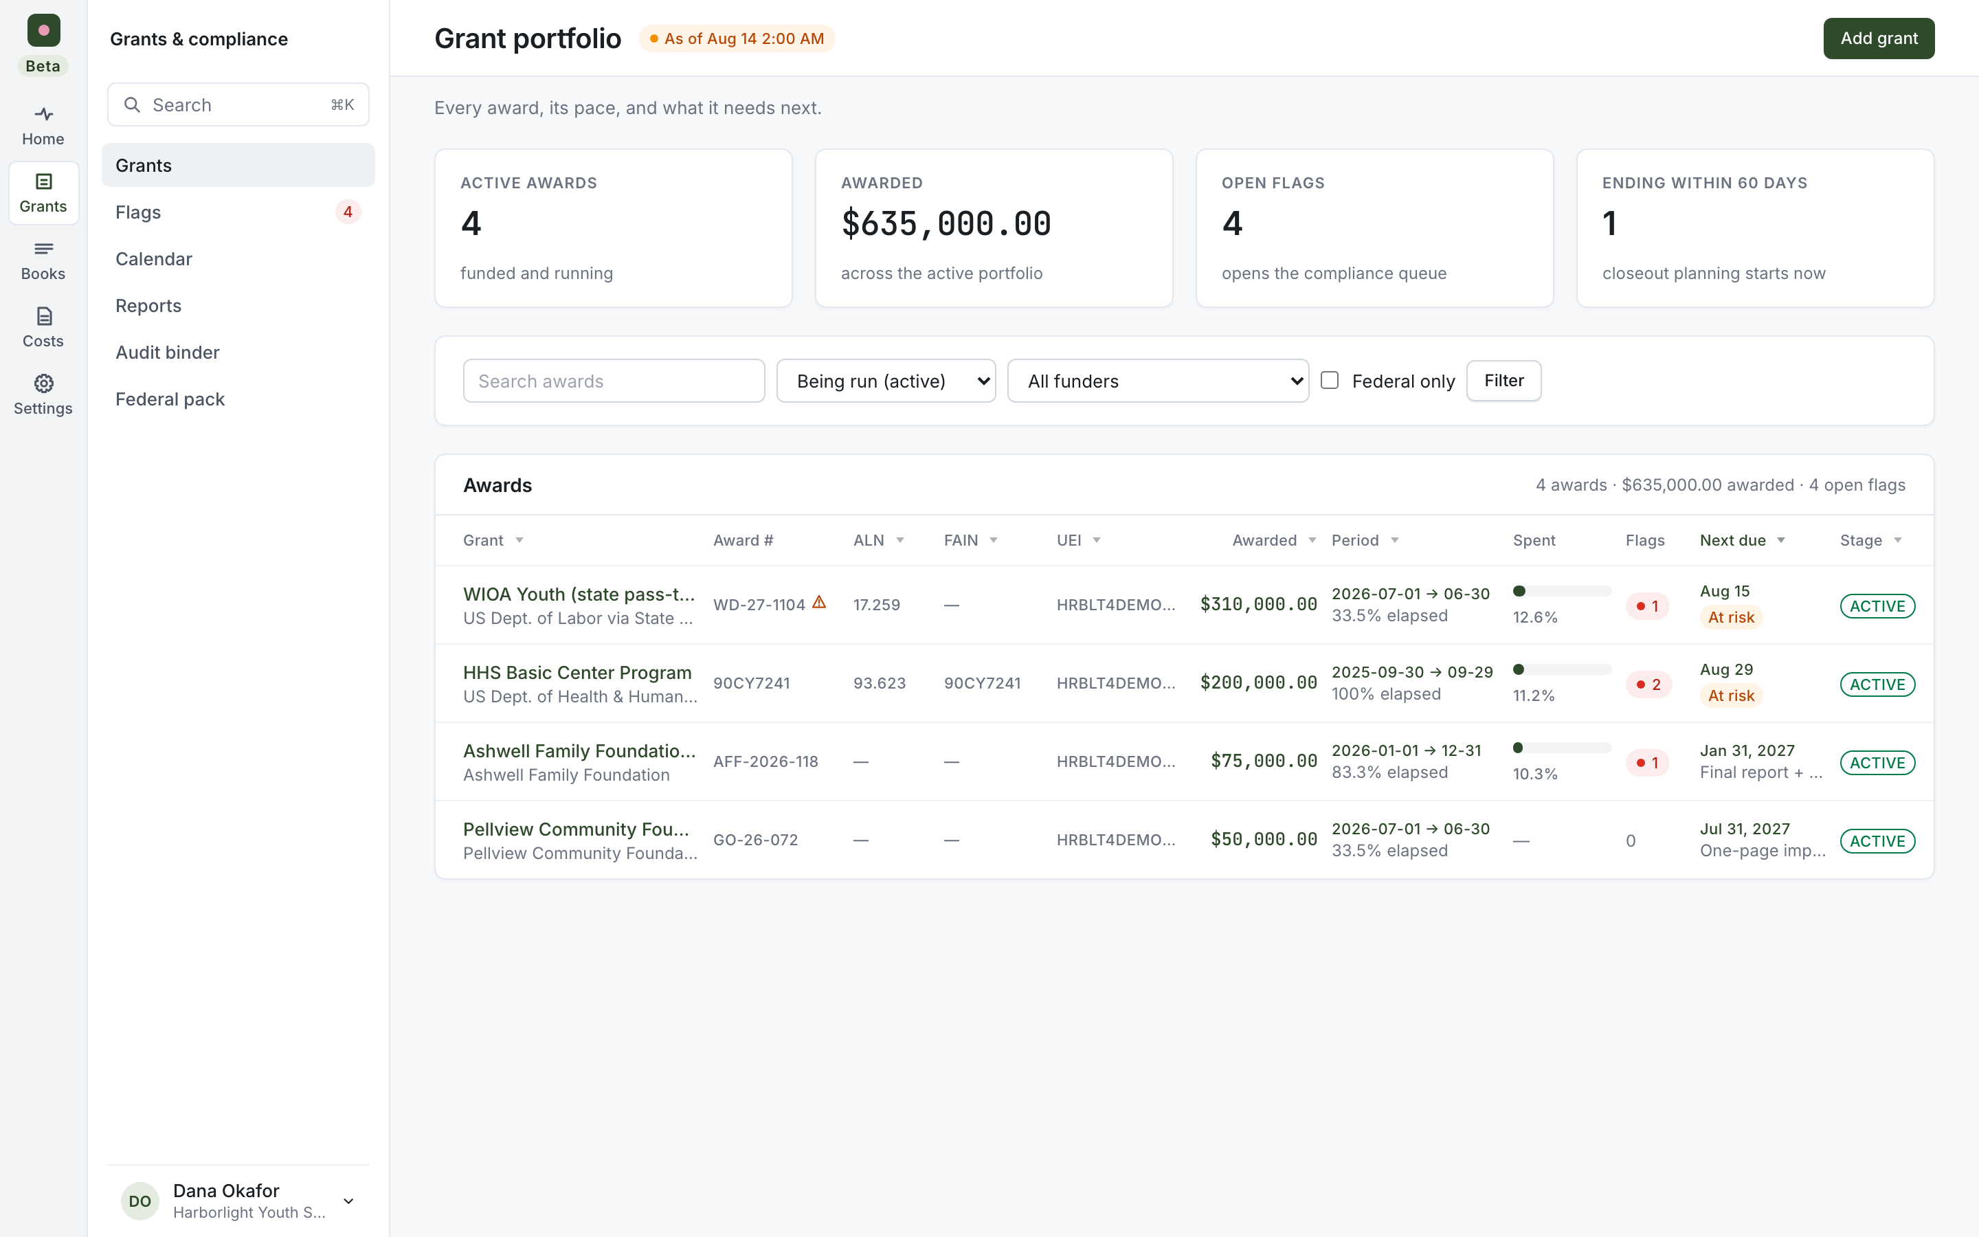The height and width of the screenshot is (1237, 1979).
Task: Open the HHS Basic Center Program link
Action: 577,673
